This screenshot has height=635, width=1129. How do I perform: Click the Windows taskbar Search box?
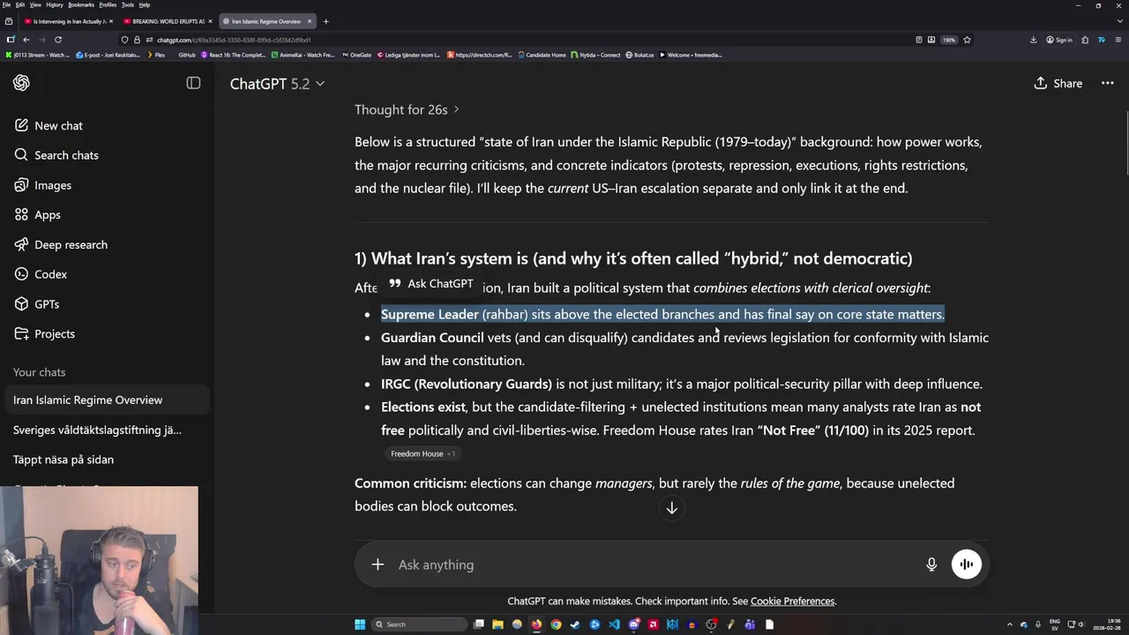pyautogui.click(x=420, y=624)
